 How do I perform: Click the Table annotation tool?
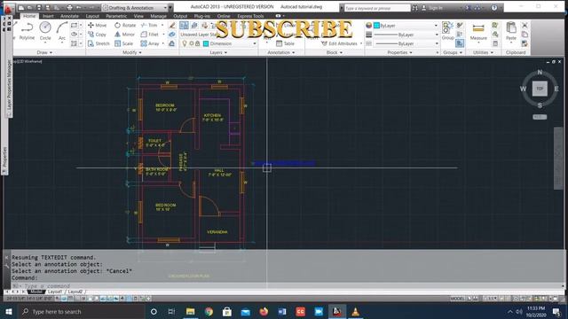point(285,43)
